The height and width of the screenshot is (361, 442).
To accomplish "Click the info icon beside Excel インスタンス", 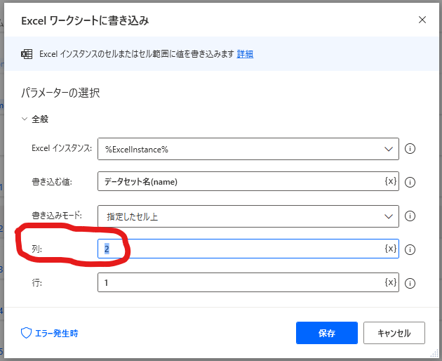I will pos(410,149).
